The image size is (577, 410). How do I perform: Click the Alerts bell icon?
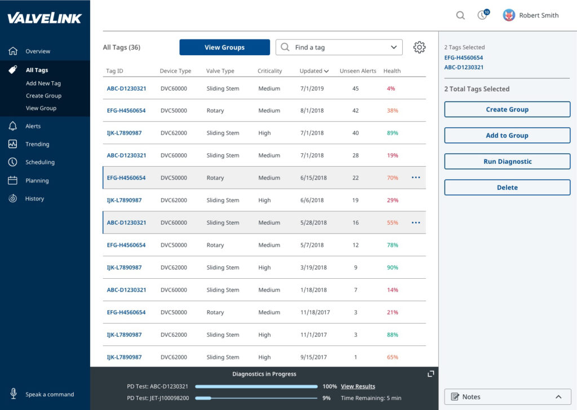(13, 126)
